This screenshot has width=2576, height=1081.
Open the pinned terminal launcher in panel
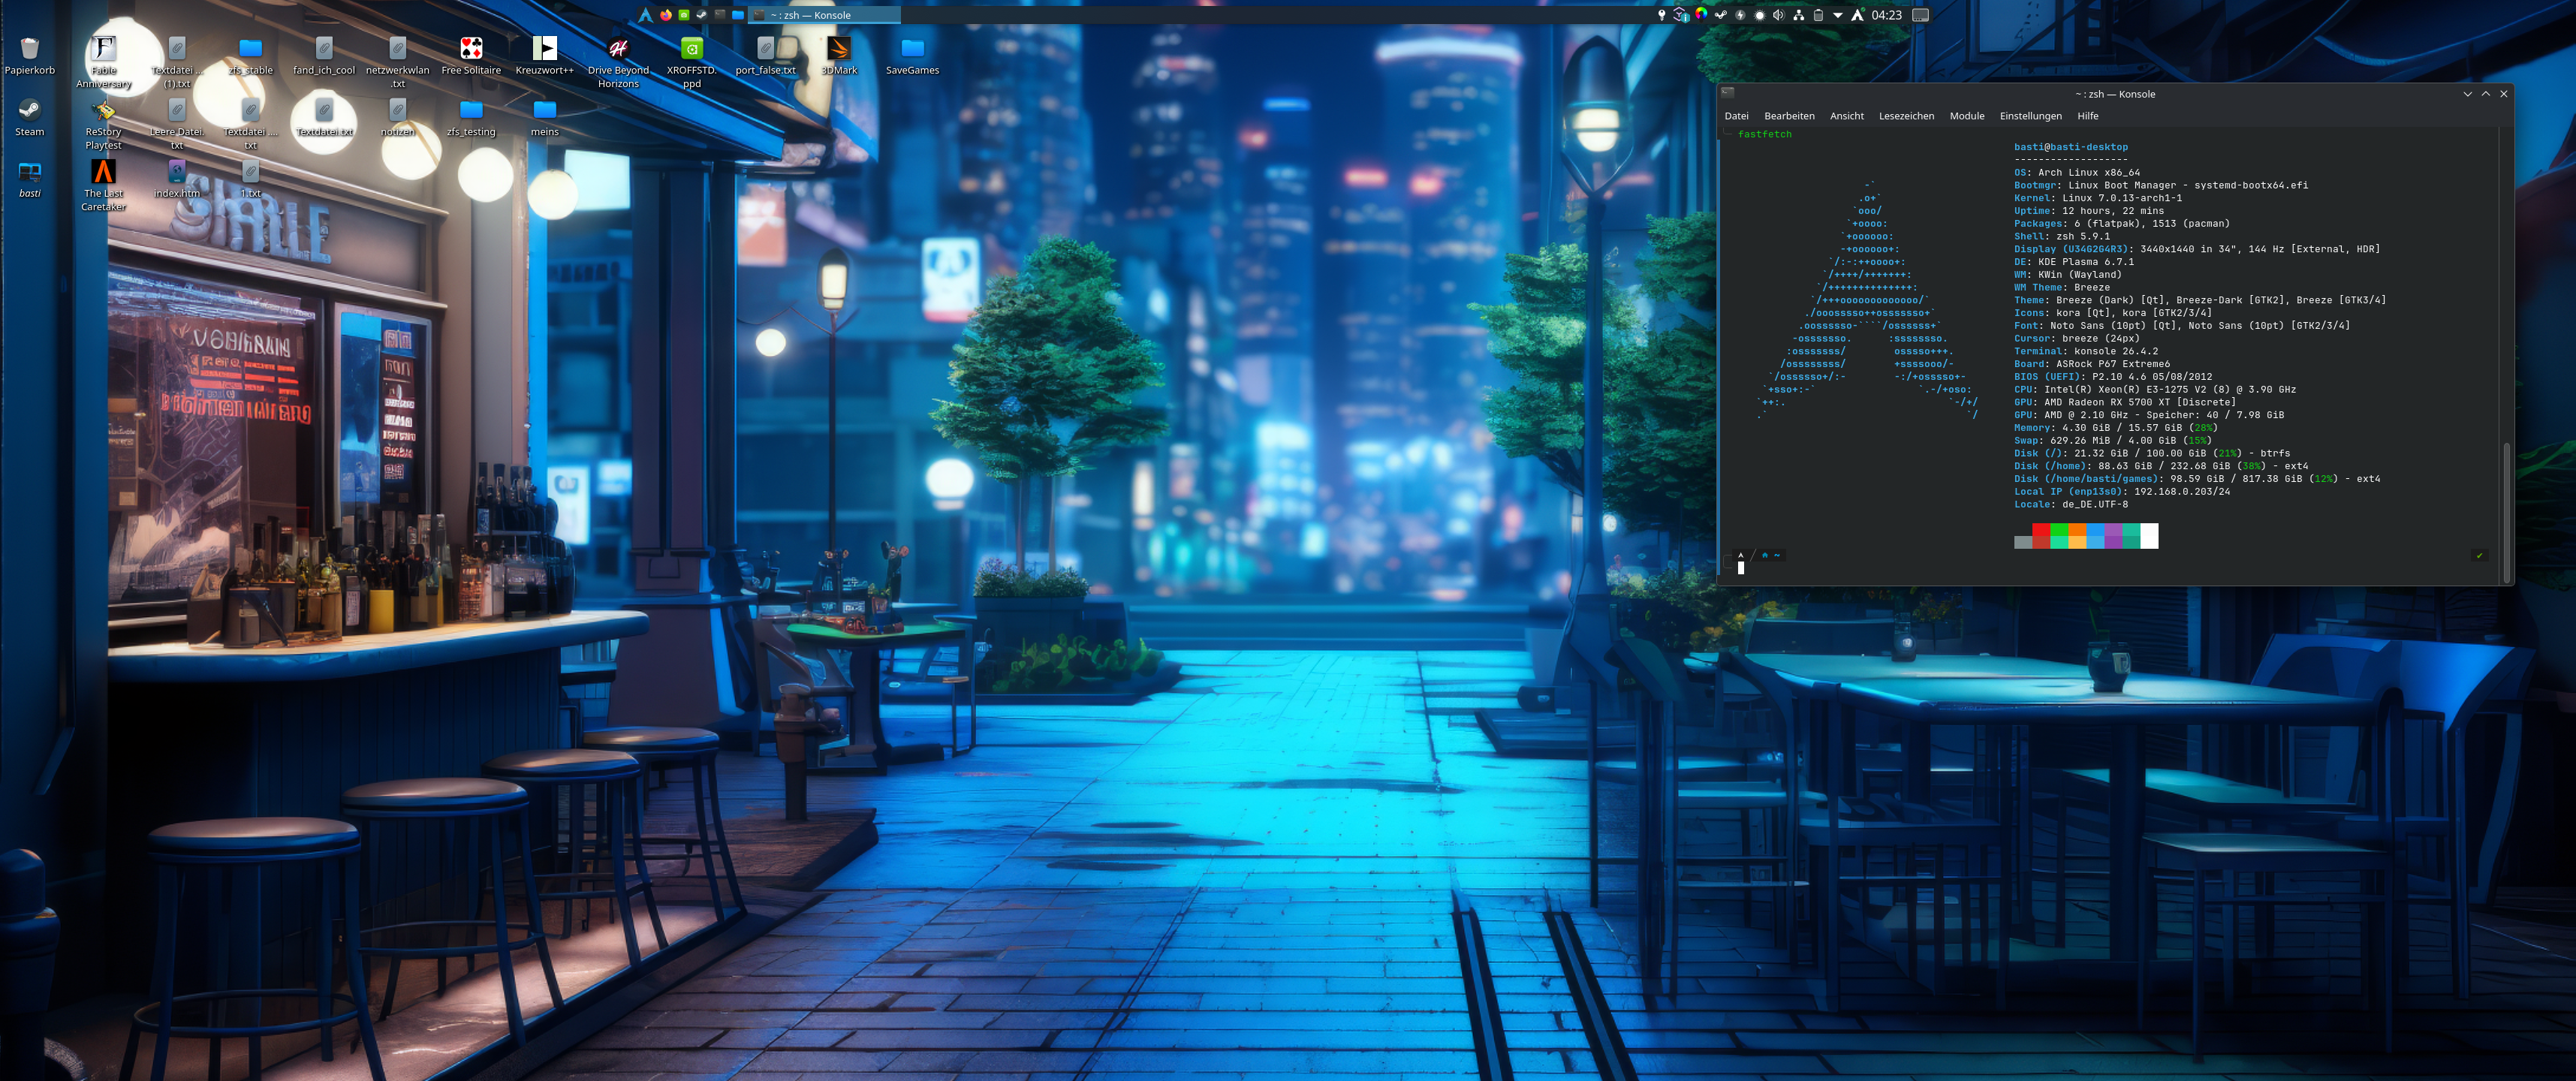click(720, 15)
